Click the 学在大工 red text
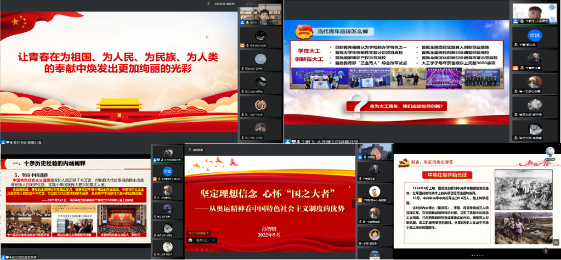561x260 pixels. (309, 51)
